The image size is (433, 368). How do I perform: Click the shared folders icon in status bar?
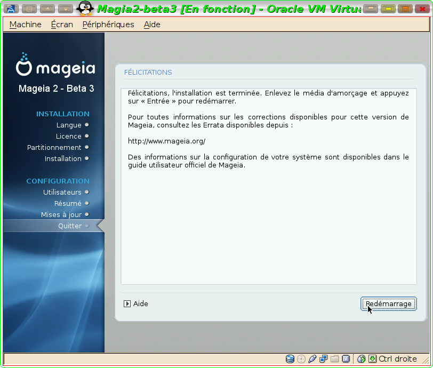click(335, 359)
